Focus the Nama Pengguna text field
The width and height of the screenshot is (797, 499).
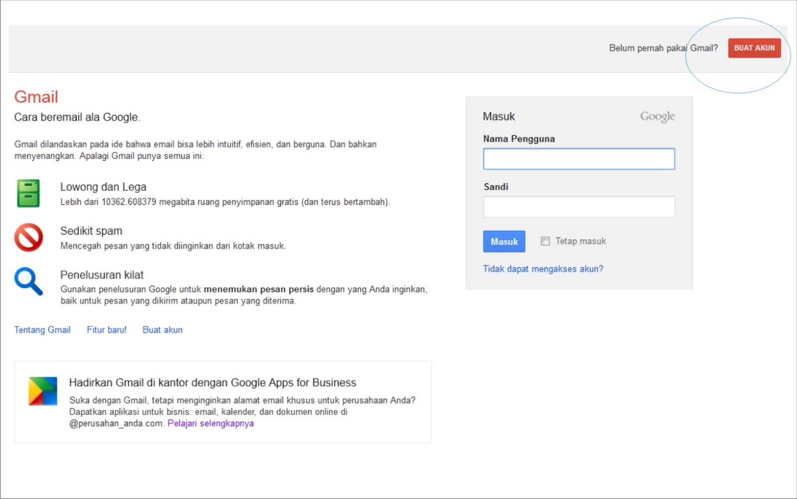[579, 159]
